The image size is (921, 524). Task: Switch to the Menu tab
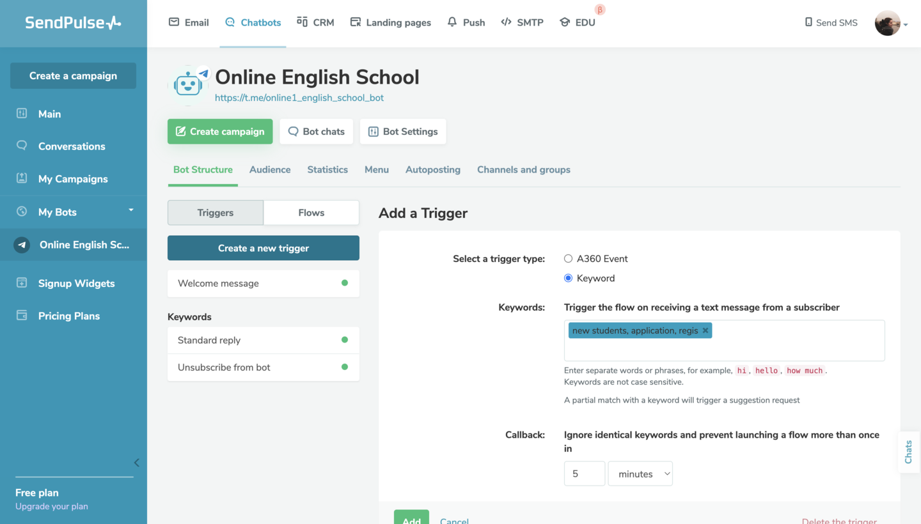click(377, 170)
